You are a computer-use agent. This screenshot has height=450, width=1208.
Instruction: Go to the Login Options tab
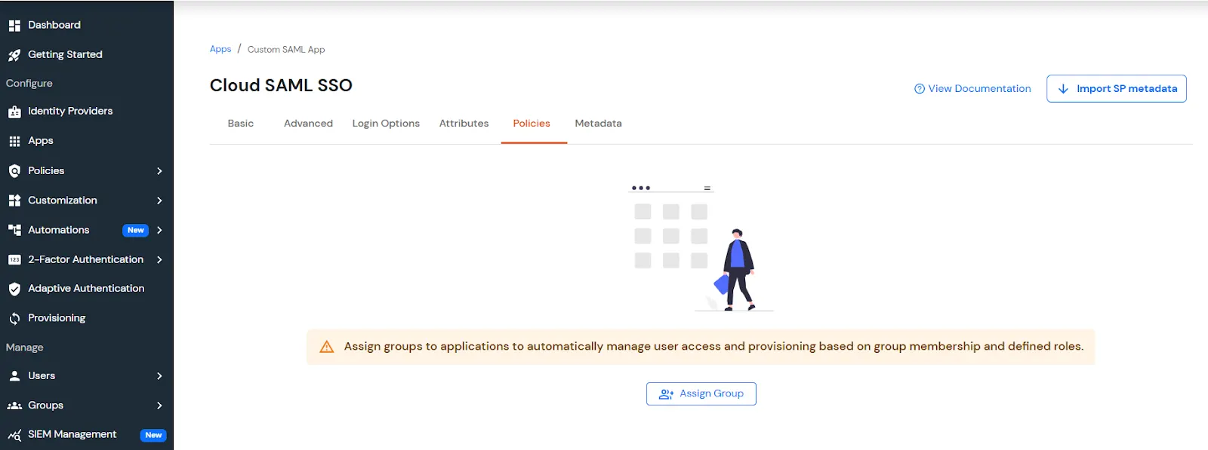click(386, 124)
